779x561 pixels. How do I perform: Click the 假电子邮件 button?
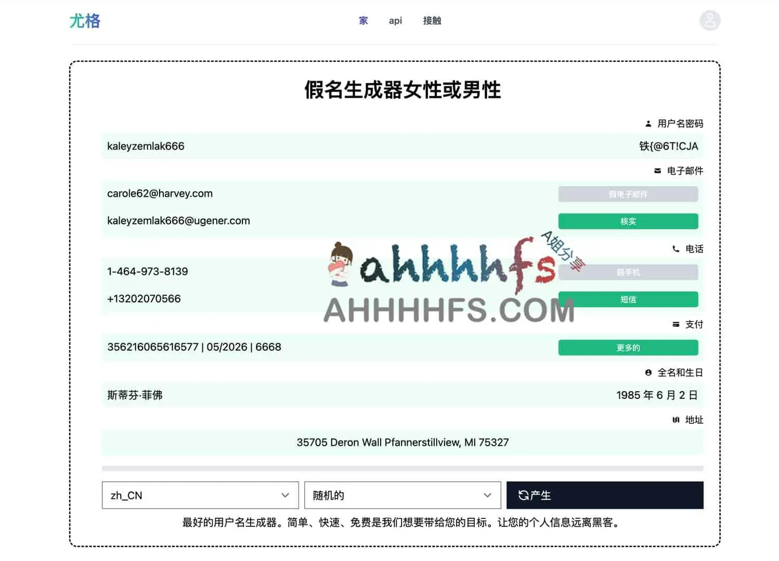[x=628, y=194]
